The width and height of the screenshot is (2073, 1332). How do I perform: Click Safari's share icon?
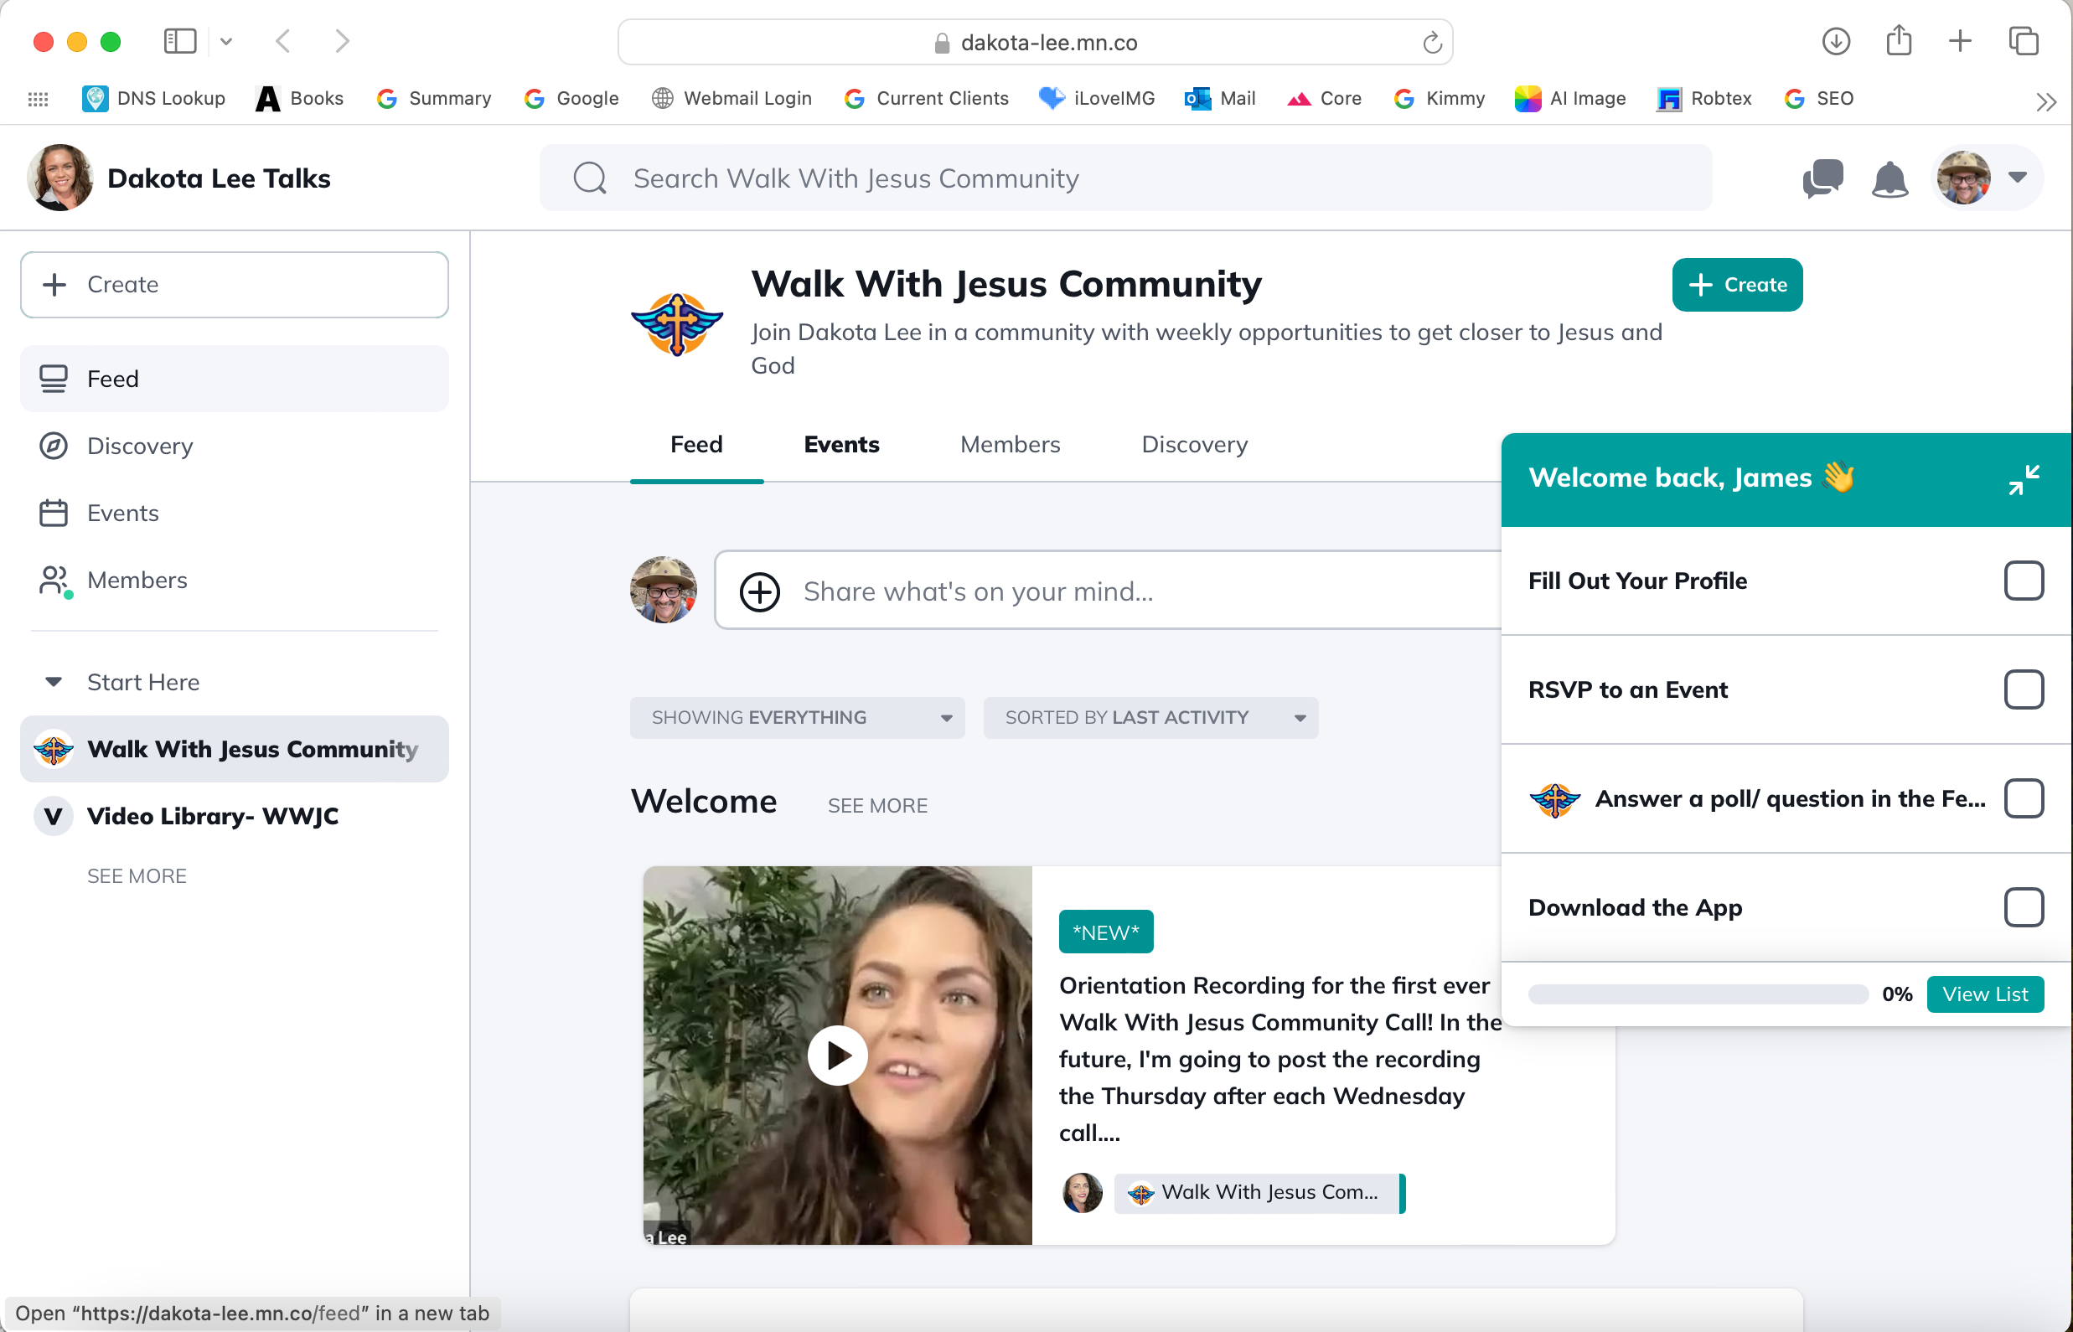pyautogui.click(x=1898, y=41)
